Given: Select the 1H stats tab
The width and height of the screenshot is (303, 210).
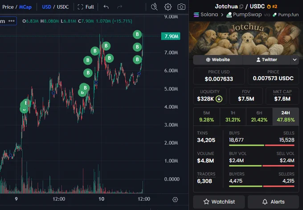Looking at the screenshot, I should 233,117.
